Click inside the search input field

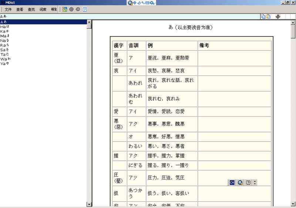pyautogui.click(x=129, y=16)
